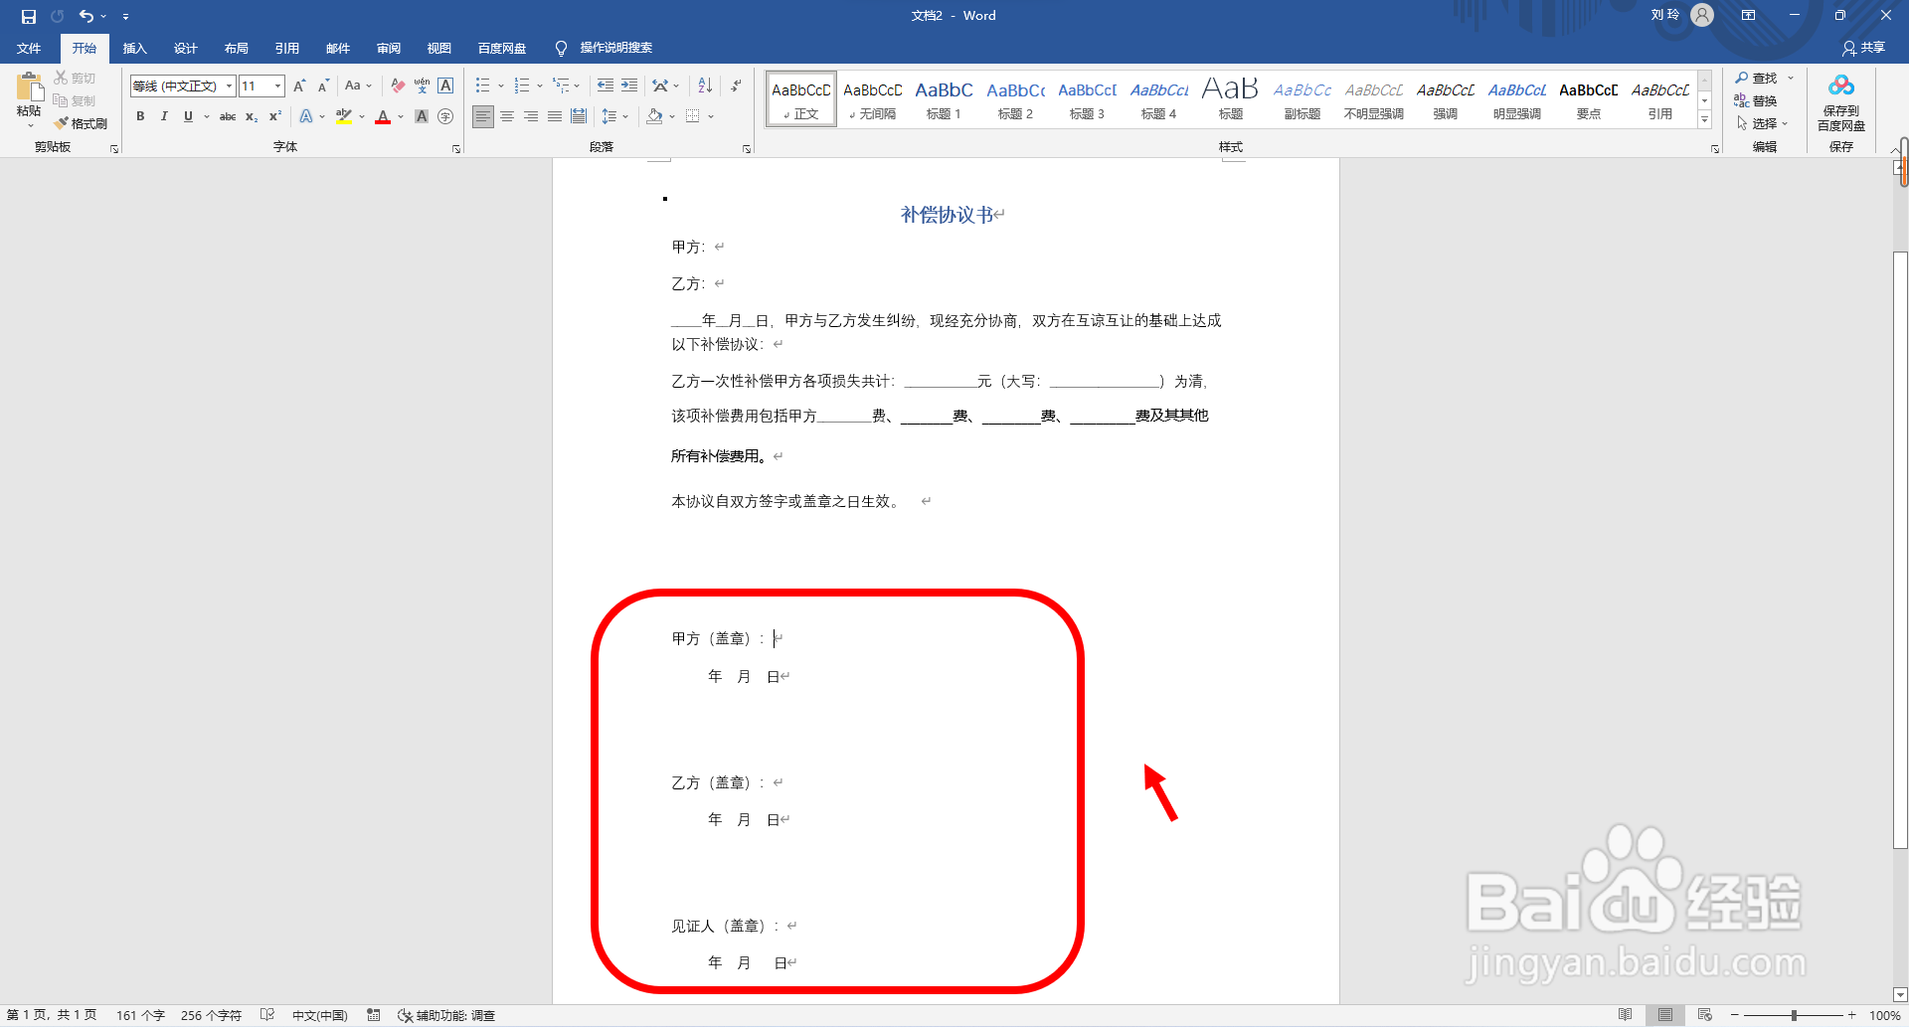Click the character shading icon

pos(422,116)
